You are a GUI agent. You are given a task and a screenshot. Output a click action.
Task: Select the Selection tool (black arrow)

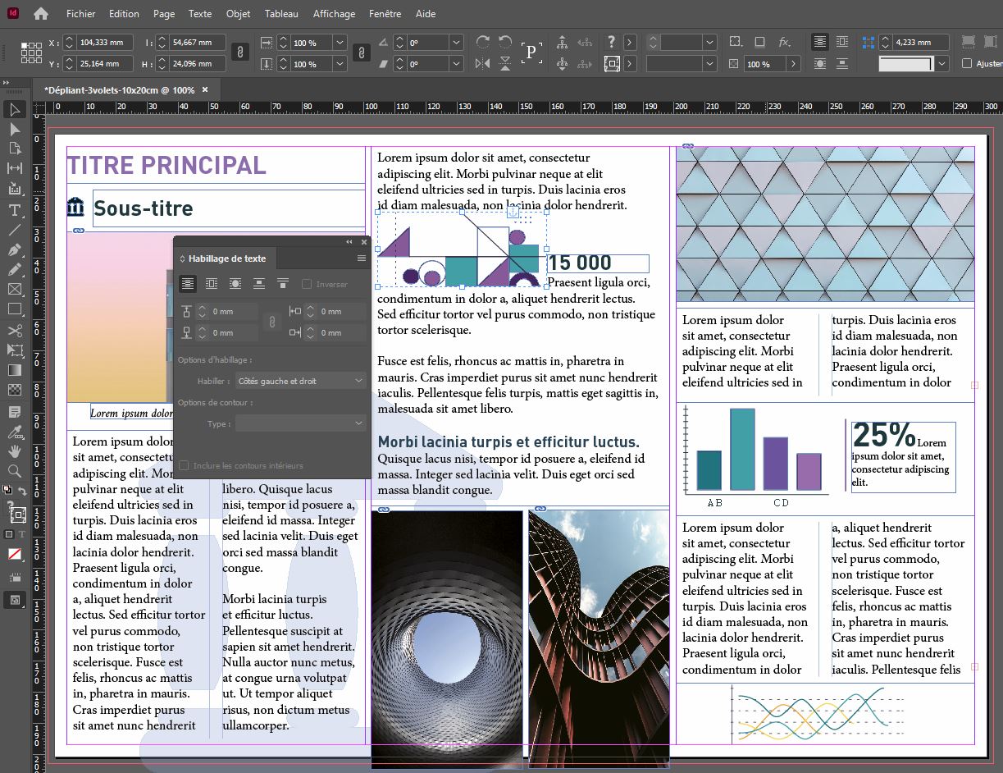coord(15,110)
